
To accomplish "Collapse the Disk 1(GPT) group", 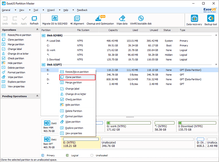I will click(x=216, y=64).
